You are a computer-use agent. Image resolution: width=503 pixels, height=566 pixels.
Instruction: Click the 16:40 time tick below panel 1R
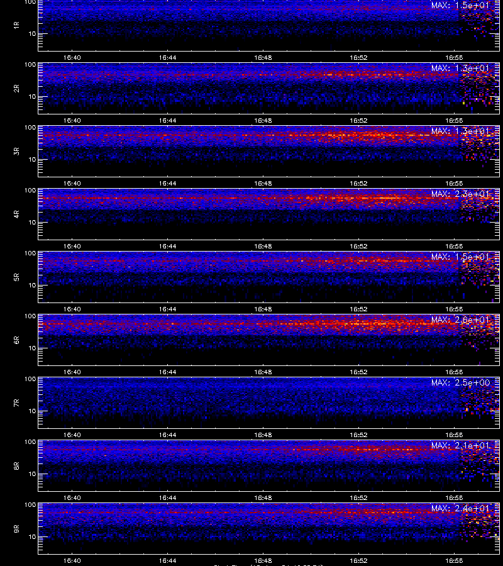(72, 57)
